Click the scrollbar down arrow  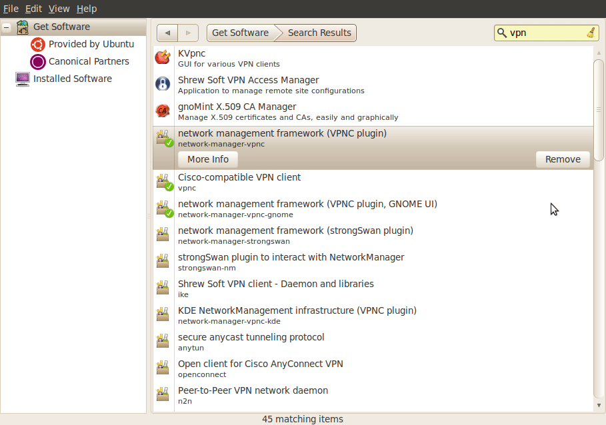[x=599, y=405]
